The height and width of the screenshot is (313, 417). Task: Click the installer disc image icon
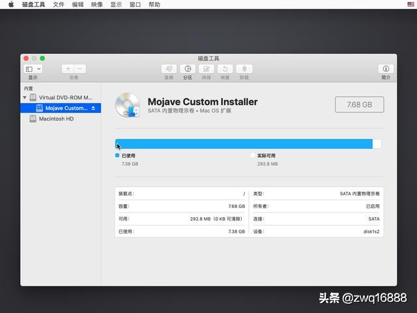(x=128, y=105)
